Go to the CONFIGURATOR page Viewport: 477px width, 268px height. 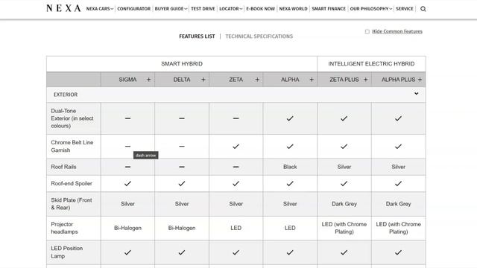(134, 9)
